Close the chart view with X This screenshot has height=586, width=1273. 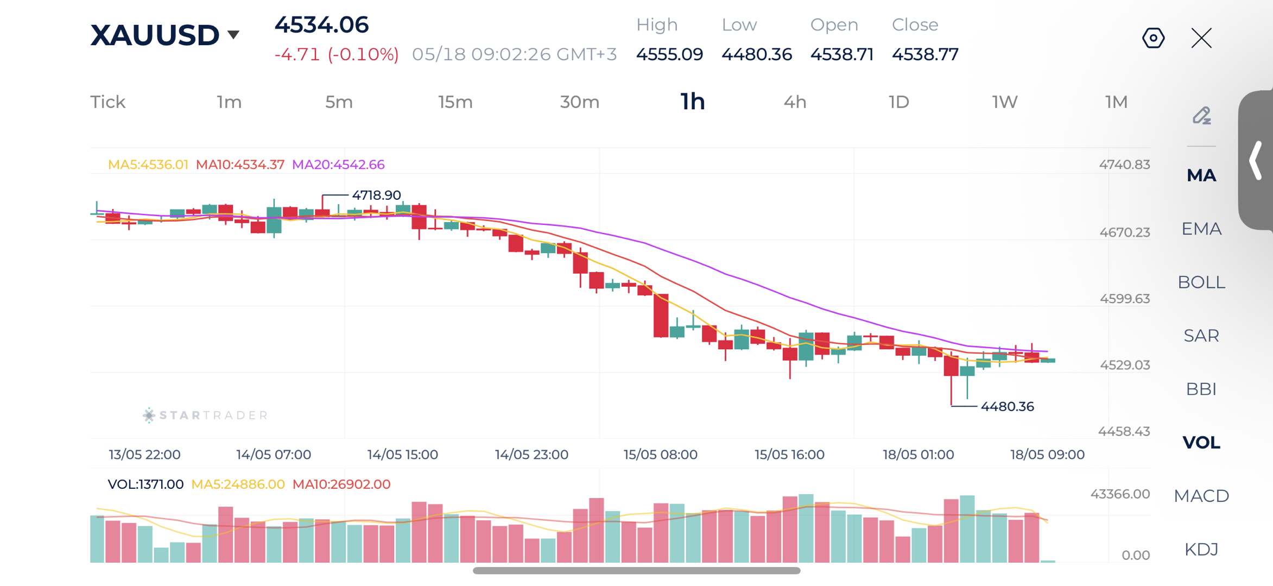click(1201, 38)
